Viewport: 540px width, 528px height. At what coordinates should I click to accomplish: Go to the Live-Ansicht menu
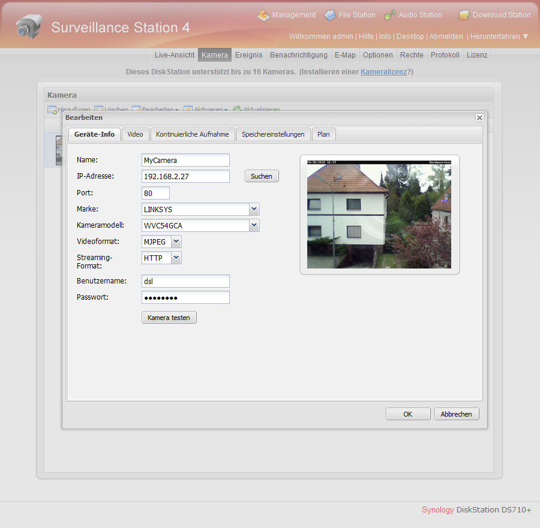tap(175, 55)
